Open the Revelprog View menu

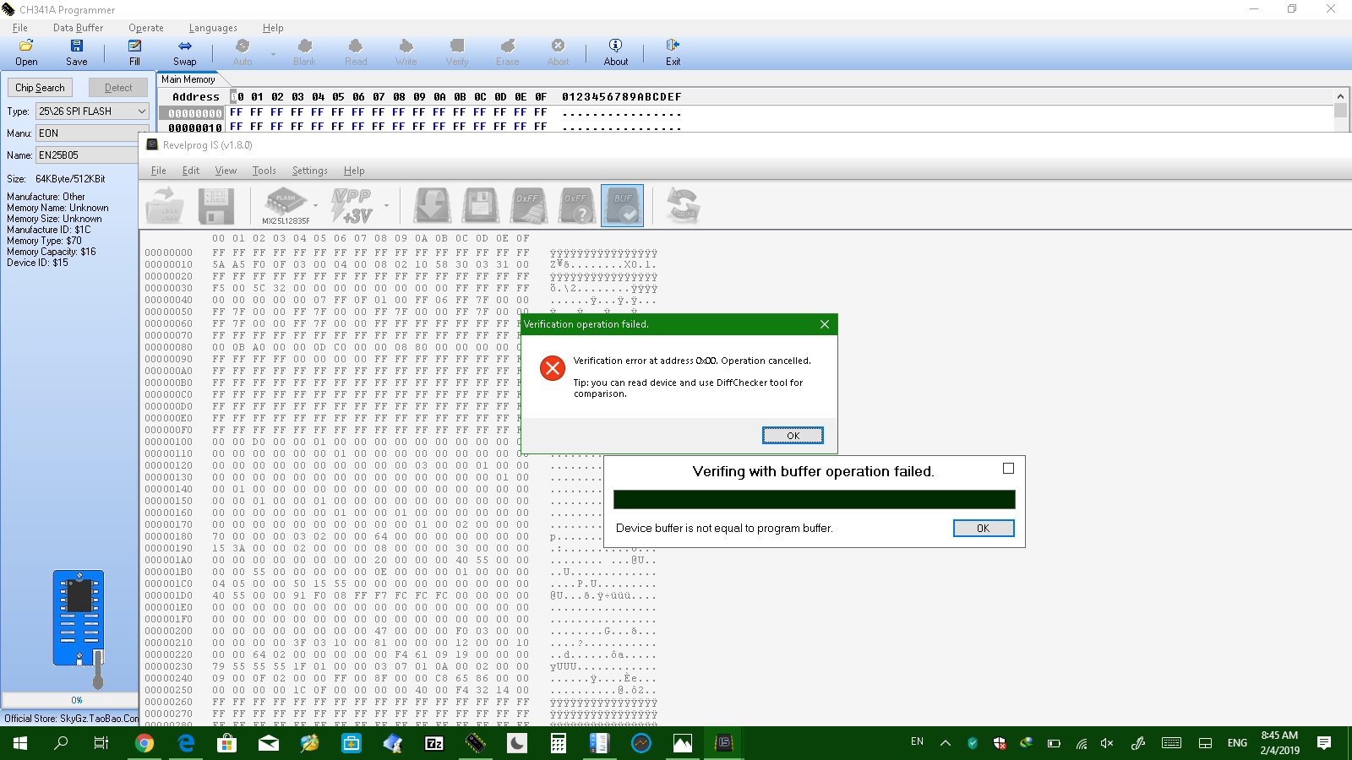[226, 171]
